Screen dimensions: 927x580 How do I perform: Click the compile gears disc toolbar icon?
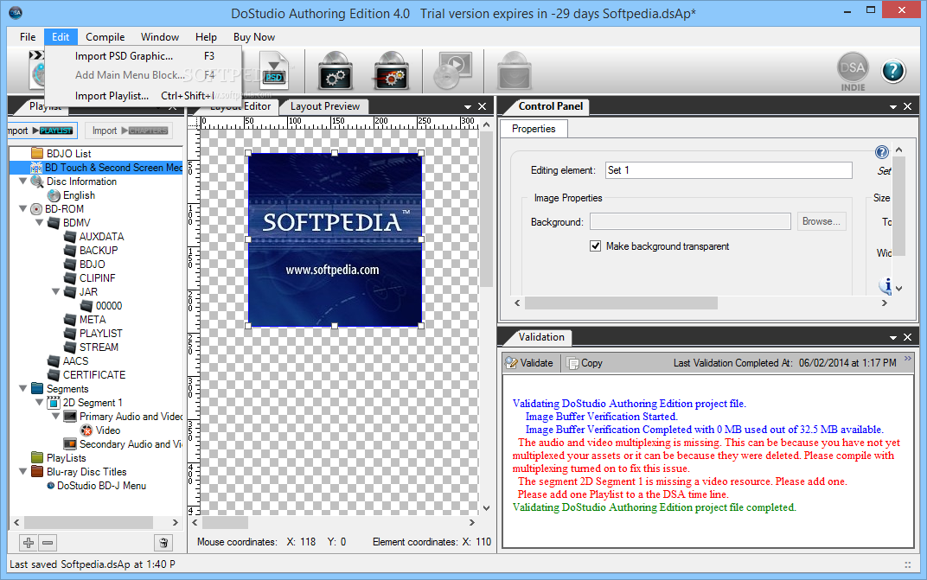tap(336, 71)
